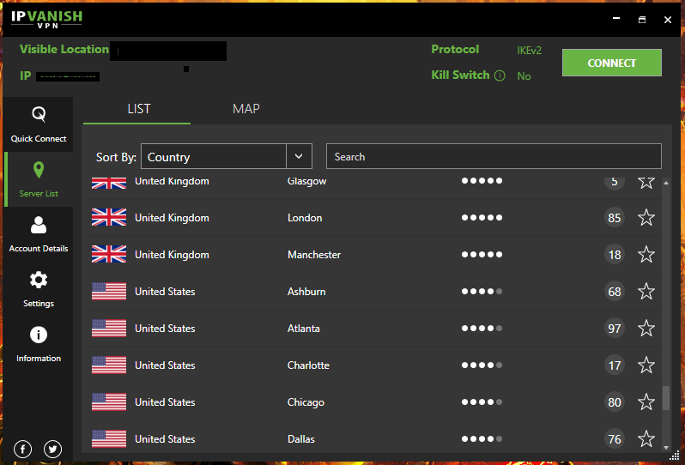Click the Country text in the Sort By box
The width and height of the screenshot is (685, 465).
pos(168,157)
